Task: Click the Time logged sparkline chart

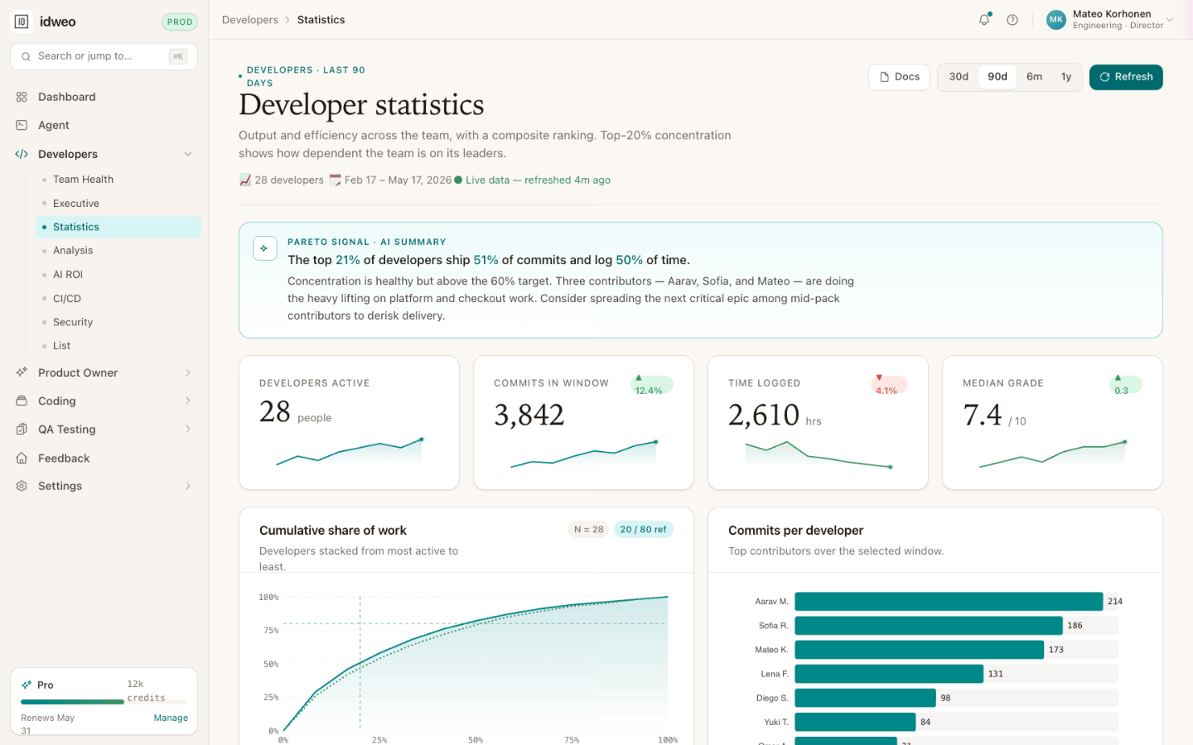Action: [x=818, y=454]
